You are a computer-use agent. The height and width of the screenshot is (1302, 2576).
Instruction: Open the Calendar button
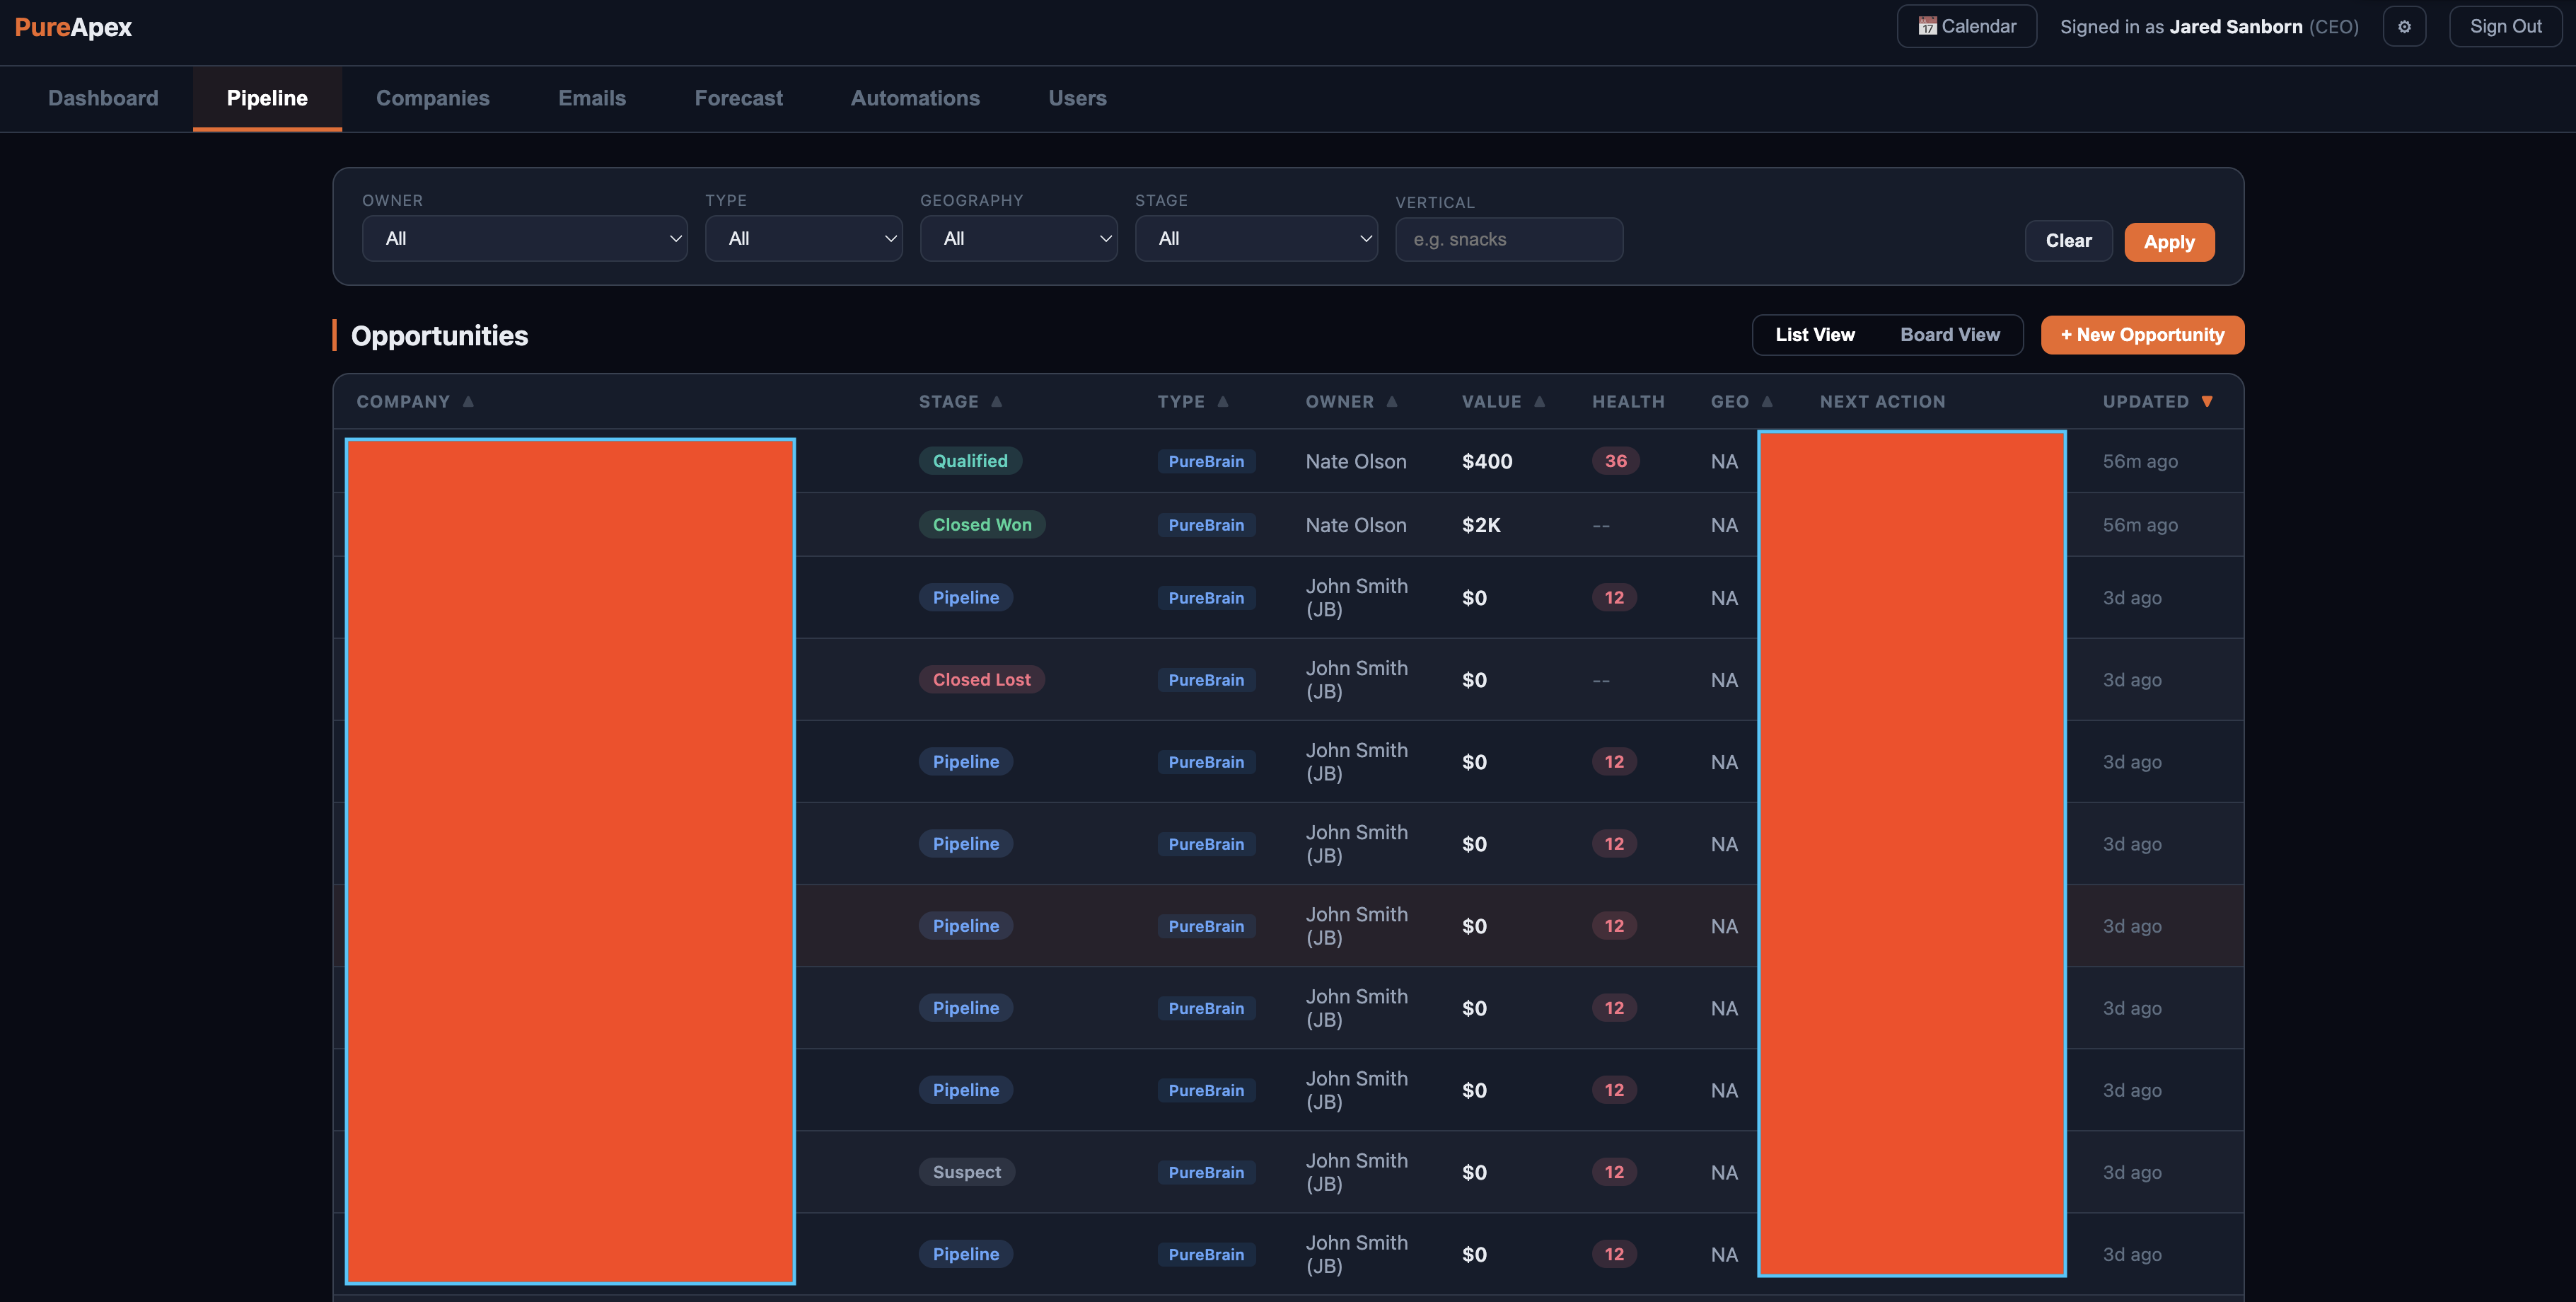click(x=1967, y=27)
